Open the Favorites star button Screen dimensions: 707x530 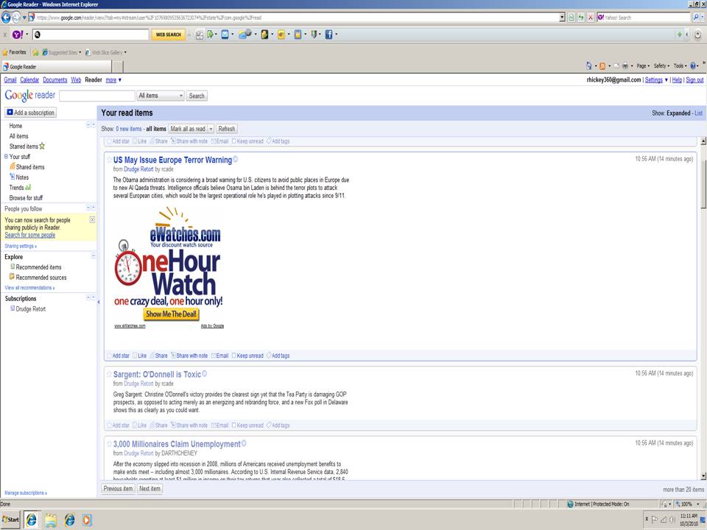coord(15,52)
